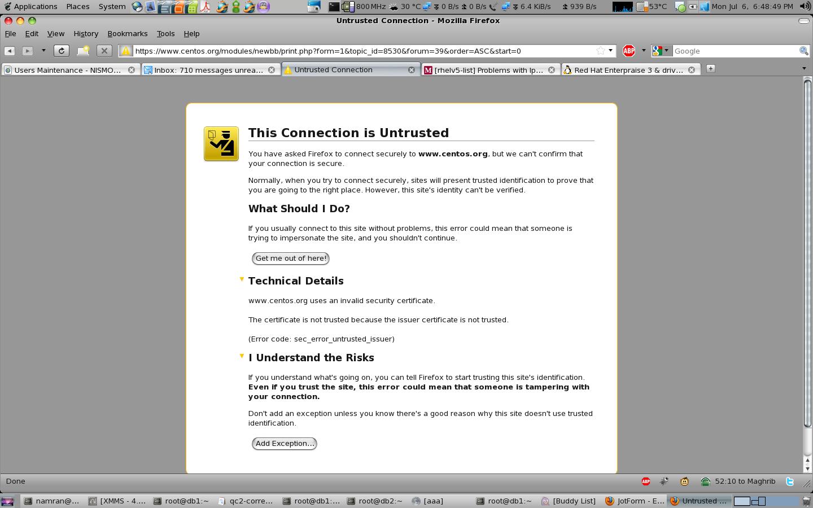Click the Adblock Plus toolbar icon
813x508 pixels.
[629, 51]
